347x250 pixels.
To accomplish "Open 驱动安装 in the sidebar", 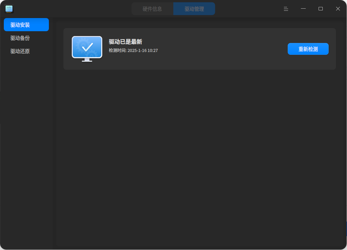I will 26,25.
